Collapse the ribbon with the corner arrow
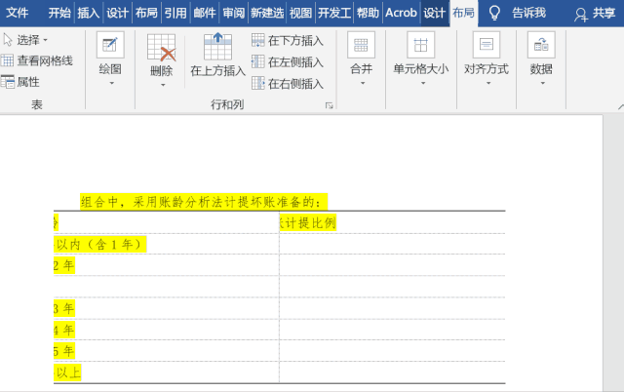 coord(620,106)
